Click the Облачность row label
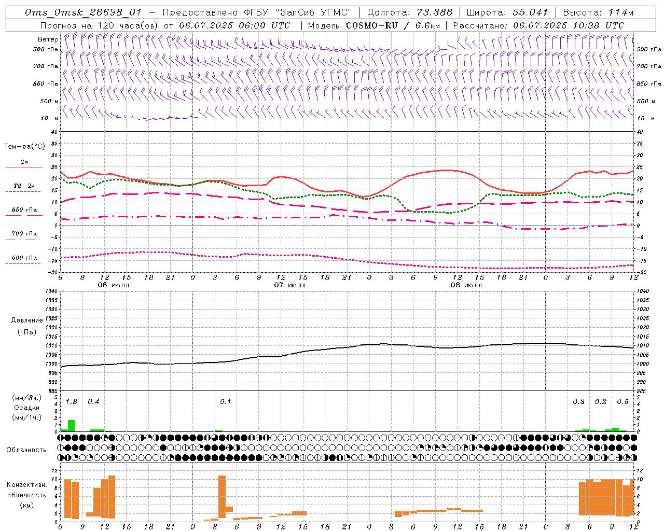Screen dimensions: 664x531 [x=26, y=450]
